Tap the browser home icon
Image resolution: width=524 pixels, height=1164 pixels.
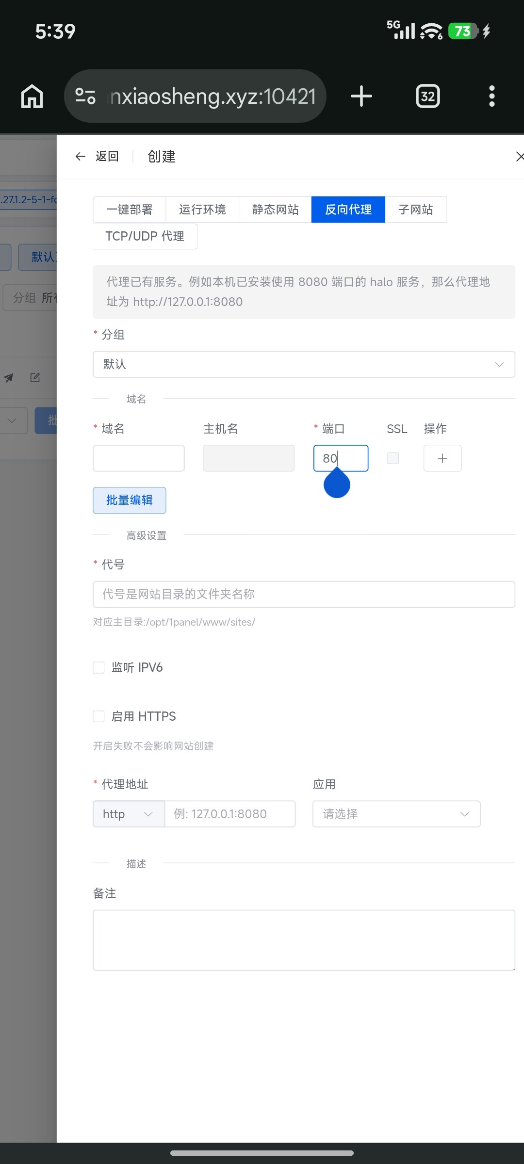pos(32,96)
